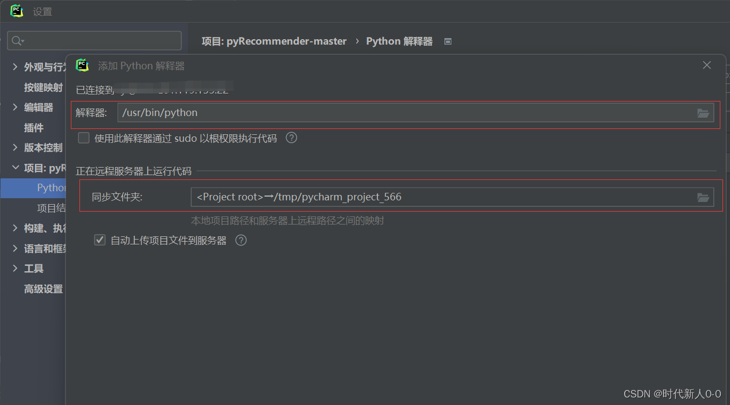
Task: Click the help icon beside 自动上传项目文件到服务器
Action: 240,240
